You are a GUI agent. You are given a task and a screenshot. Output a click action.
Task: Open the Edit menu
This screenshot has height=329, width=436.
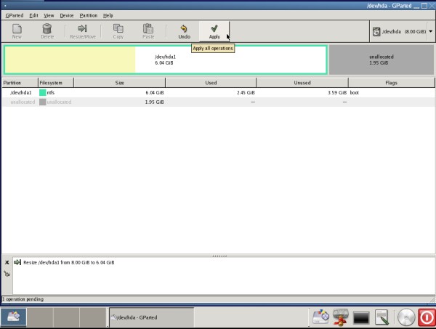coord(33,15)
